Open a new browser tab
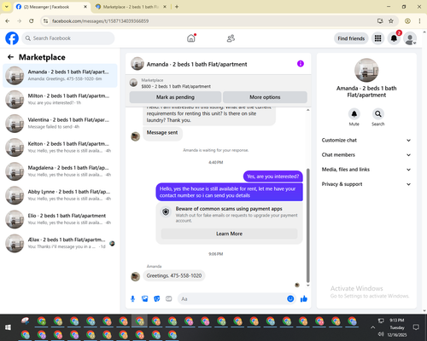 pyautogui.click(x=177, y=7)
